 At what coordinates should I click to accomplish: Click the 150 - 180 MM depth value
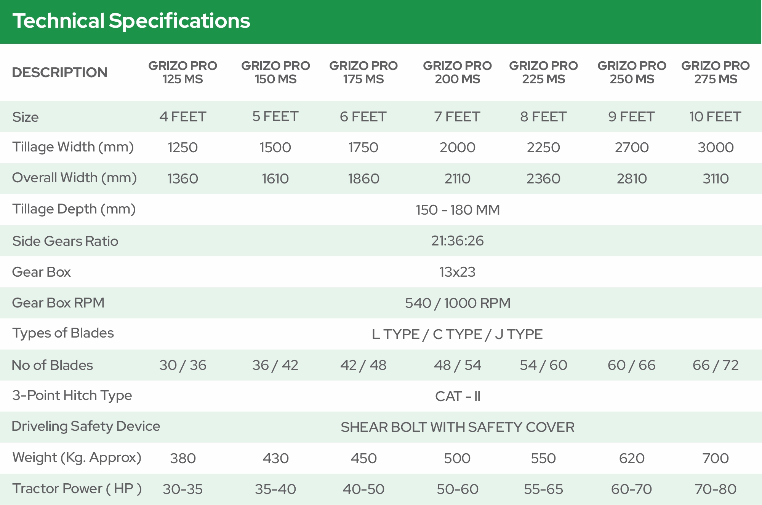coord(458,210)
